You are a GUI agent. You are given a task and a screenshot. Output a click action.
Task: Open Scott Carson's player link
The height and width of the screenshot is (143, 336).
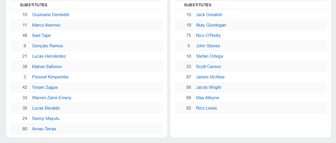click(x=208, y=67)
